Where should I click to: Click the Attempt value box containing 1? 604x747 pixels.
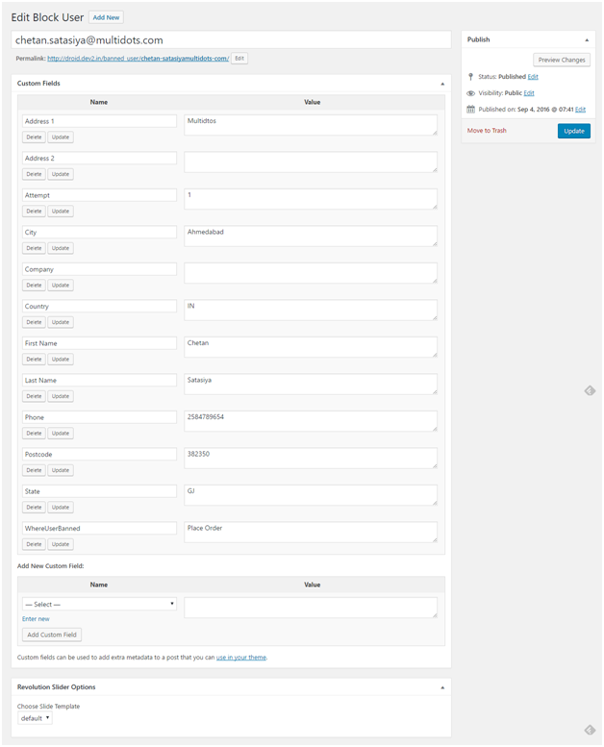(x=311, y=199)
